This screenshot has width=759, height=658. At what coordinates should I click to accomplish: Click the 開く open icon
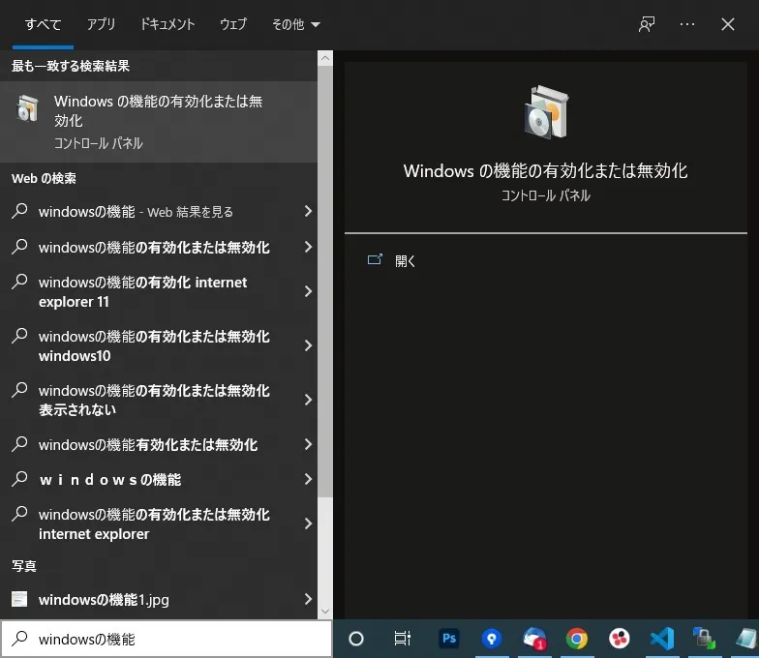[375, 260]
